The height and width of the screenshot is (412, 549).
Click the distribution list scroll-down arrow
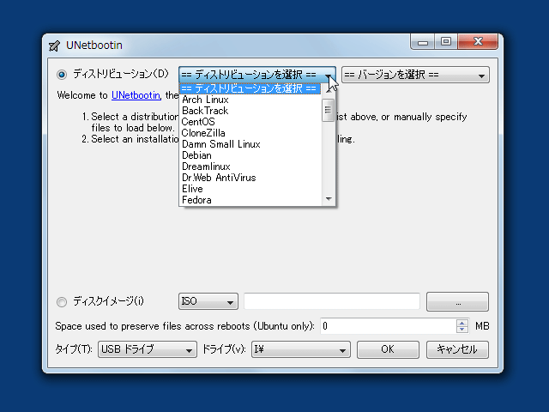pyautogui.click(x=329, y=198)
